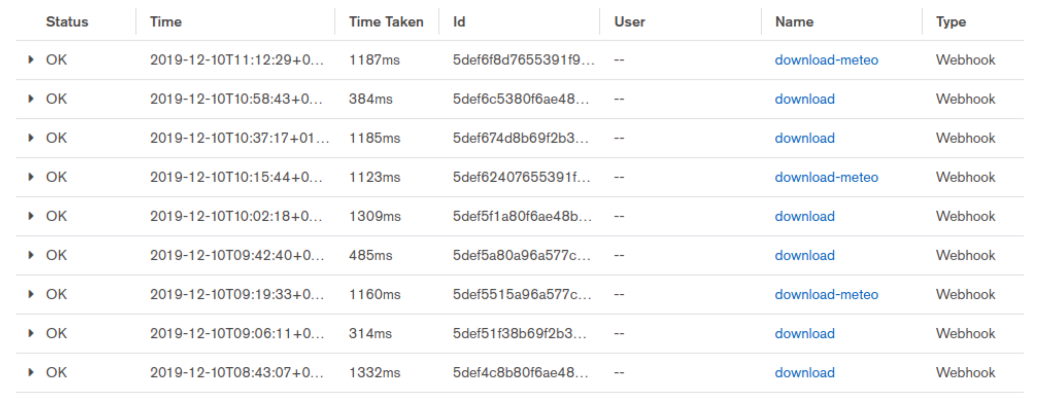Open download-meteo link taking 1160ms
Viewport: 1038px width, 403px height.
click(x=826, y=294)
